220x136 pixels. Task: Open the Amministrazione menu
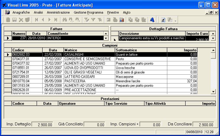tap(58, 12)
